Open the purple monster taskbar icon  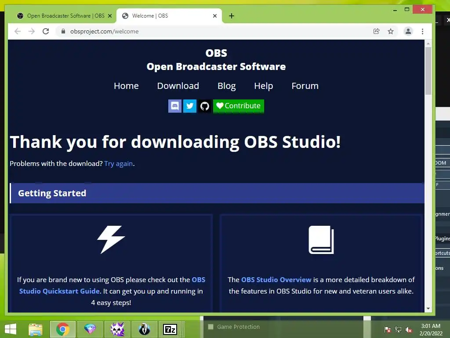117,329
